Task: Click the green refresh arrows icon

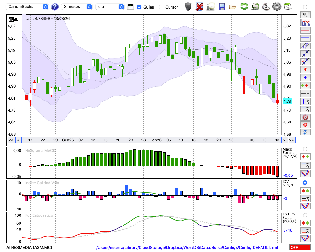Action: [244, 7]
